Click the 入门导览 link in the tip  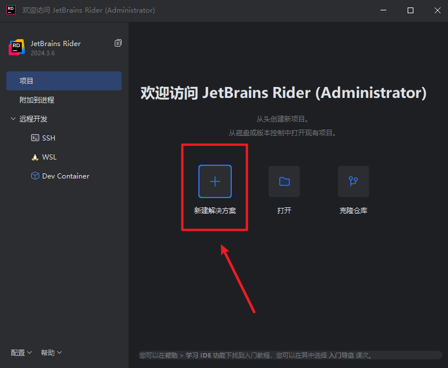click(341, 355)
